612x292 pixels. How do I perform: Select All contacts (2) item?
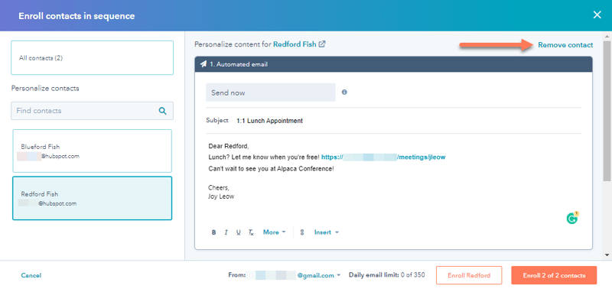point(92,57)
